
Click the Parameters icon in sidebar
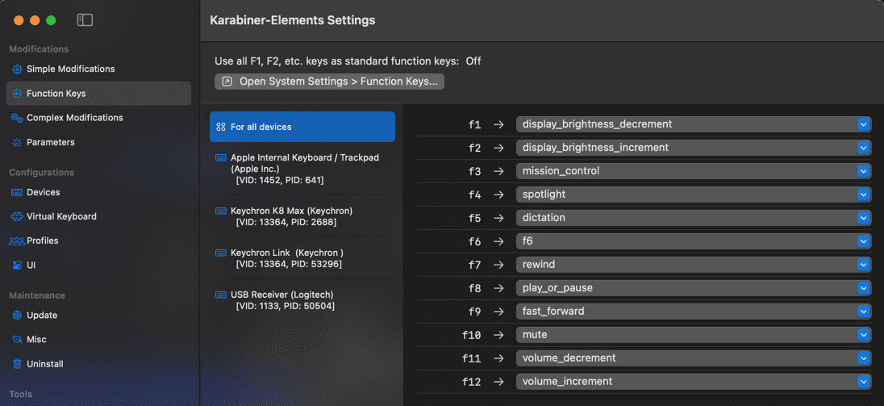[x=17, y=143]
